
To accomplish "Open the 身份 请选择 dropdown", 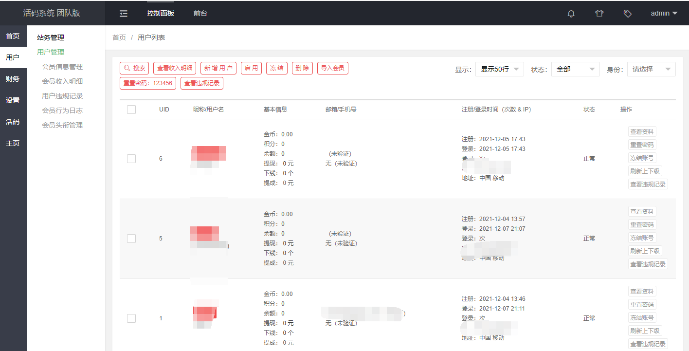I will pos(652,69).
